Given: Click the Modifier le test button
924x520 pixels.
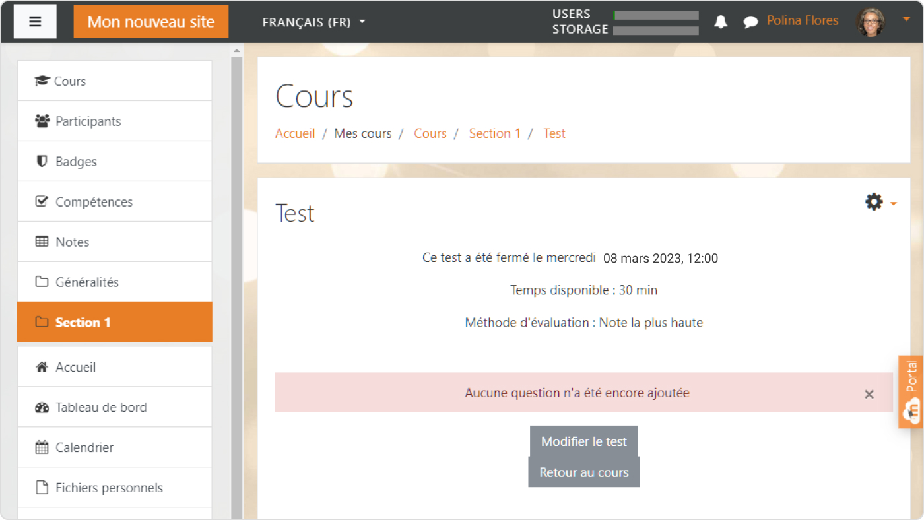Looking at the screenshot, I should click(584, 441).
